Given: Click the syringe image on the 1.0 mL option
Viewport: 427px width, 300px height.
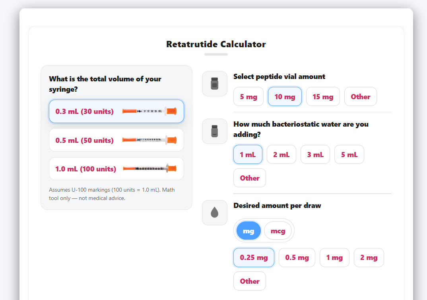Looking at the screenshot, I should (151, 168).
